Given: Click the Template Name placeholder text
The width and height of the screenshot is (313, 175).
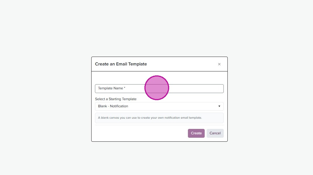Looking at the screenshot, I should click(111, 88).
